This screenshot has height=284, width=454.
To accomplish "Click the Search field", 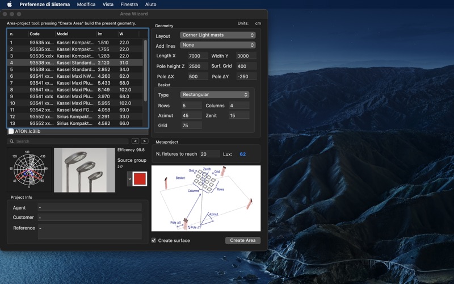I will pyautogui.click(x=68, y=141).
